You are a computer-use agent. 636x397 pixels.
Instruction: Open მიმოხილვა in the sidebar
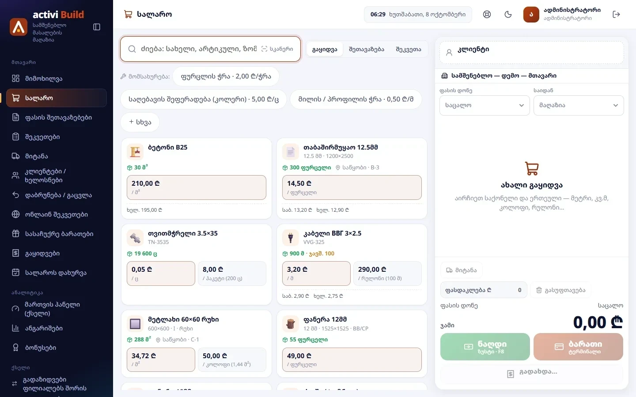point(57,79)
